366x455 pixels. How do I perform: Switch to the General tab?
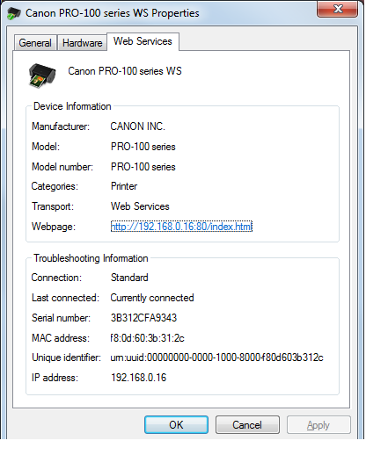[x=35, y=43]
